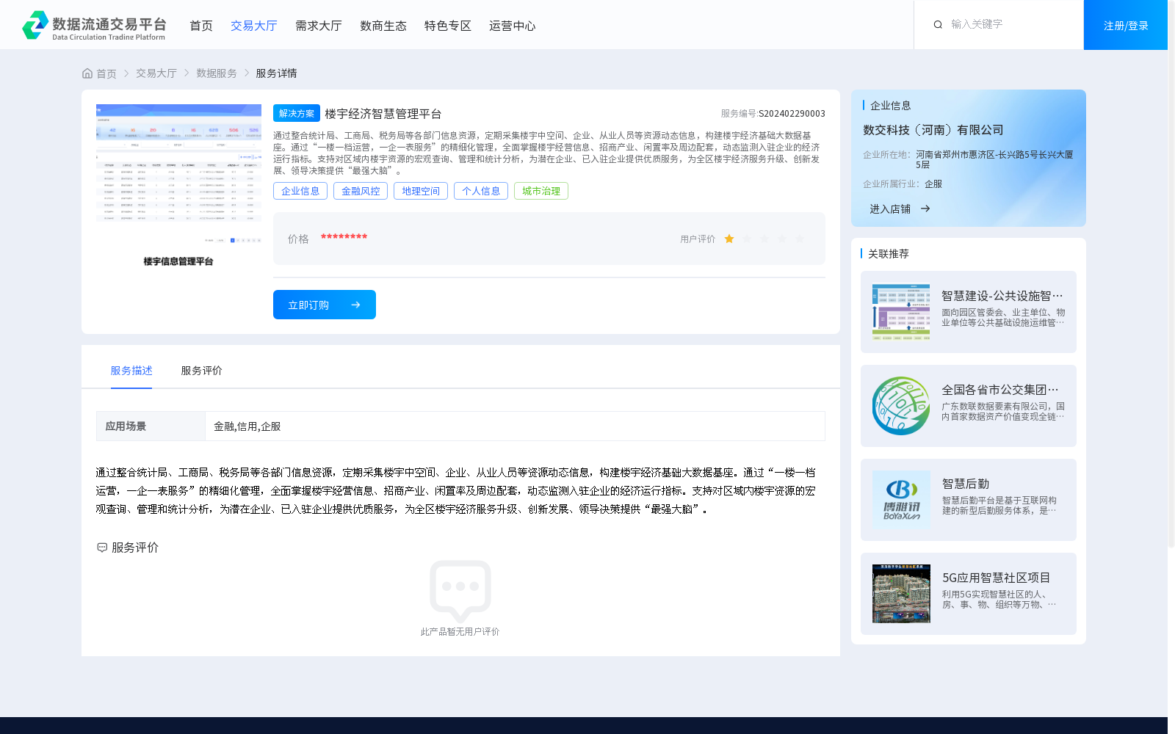Click the search magnifier icon
The height and width of the screenshot is (734, 1175).
(938, 25)
